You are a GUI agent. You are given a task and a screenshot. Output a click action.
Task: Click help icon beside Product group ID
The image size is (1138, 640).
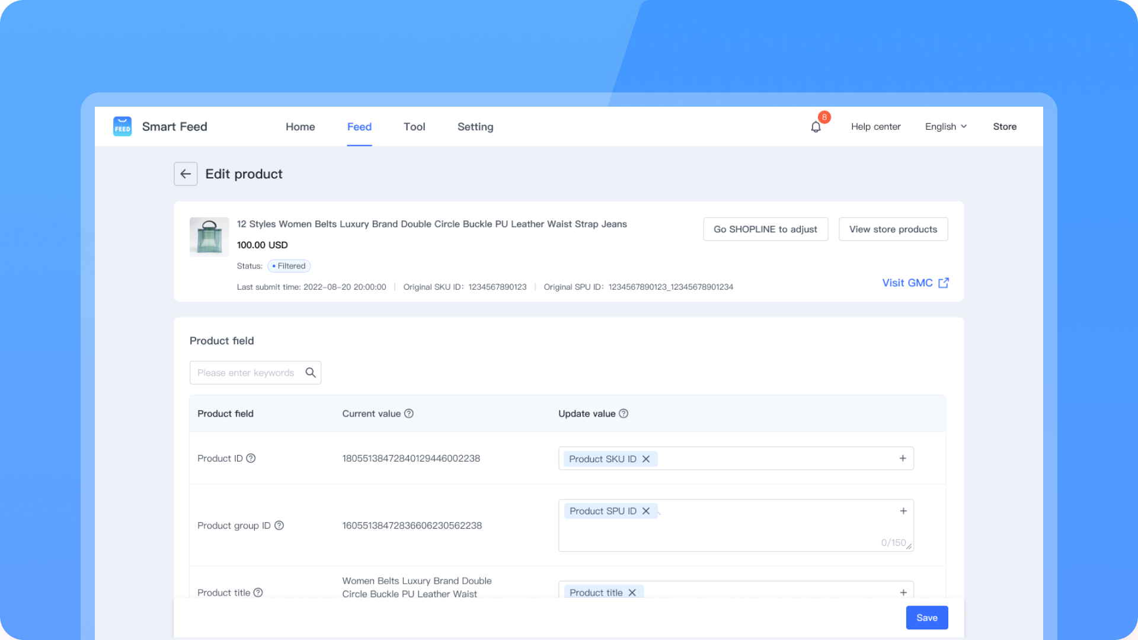pos(279,525)
